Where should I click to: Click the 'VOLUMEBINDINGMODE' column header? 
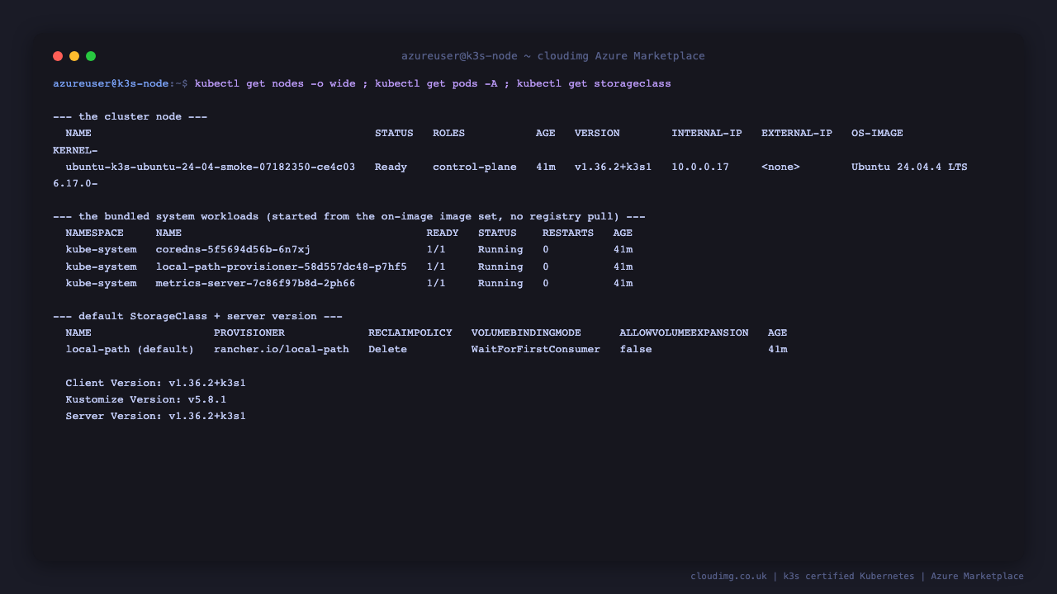point(526,333)
